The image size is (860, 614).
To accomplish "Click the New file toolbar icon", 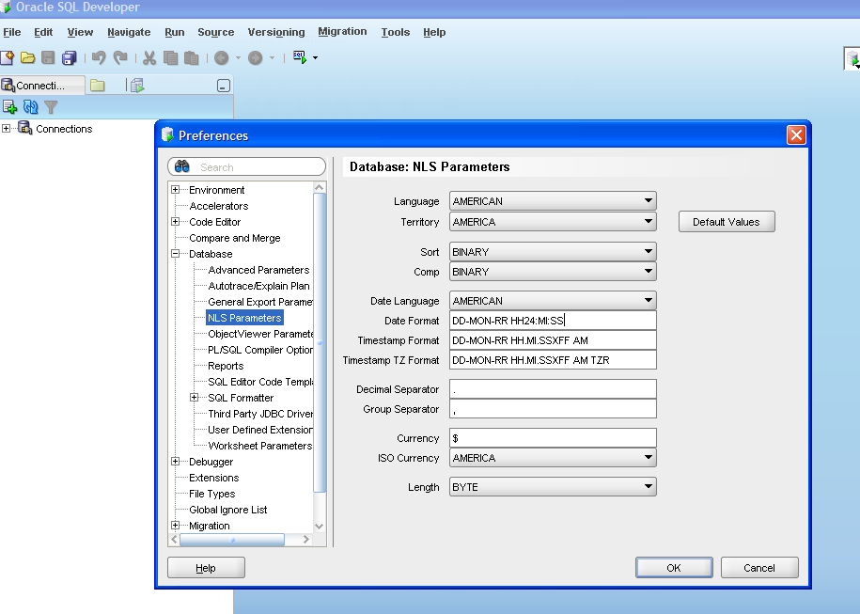I will (8, 57).
